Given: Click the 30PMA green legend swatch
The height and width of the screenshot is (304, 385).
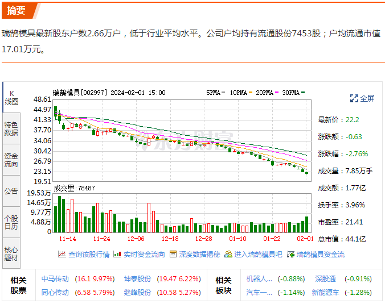Looking at the screenshot, I should pos(303,93).
